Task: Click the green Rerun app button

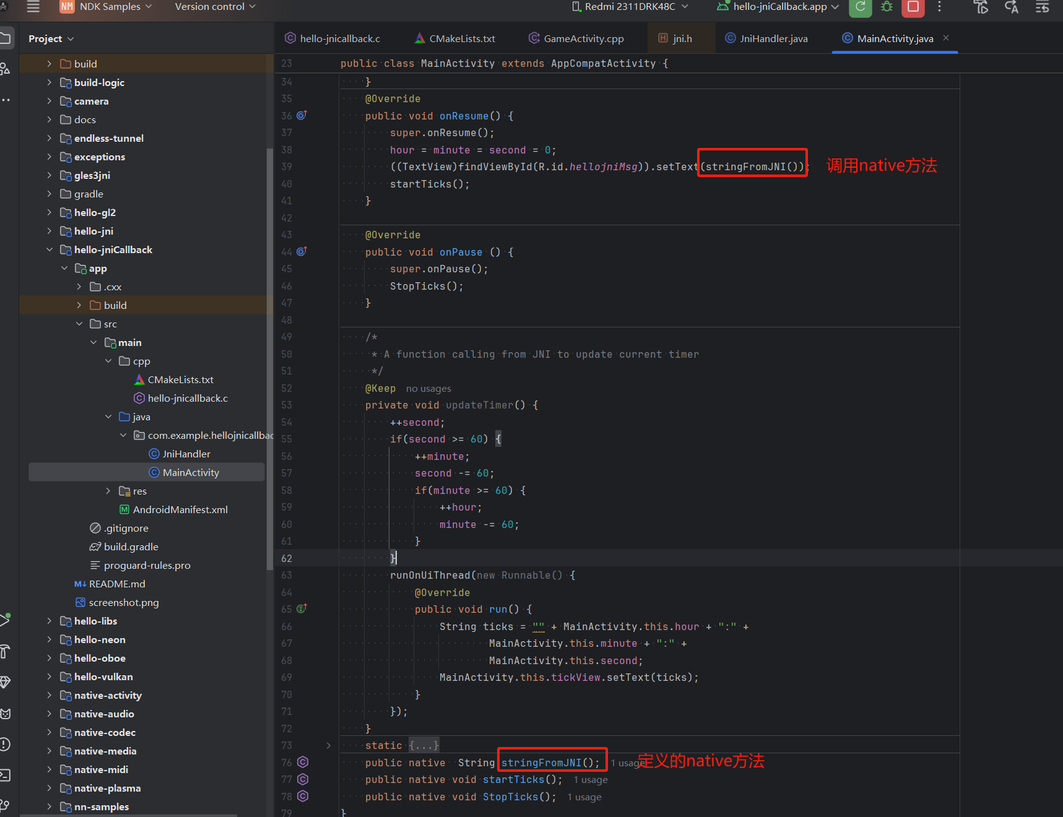Action: coord(860,7)
